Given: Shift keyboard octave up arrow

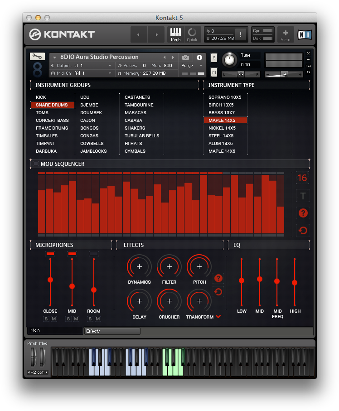Looking at the screenshot, I should click(46, 372).
